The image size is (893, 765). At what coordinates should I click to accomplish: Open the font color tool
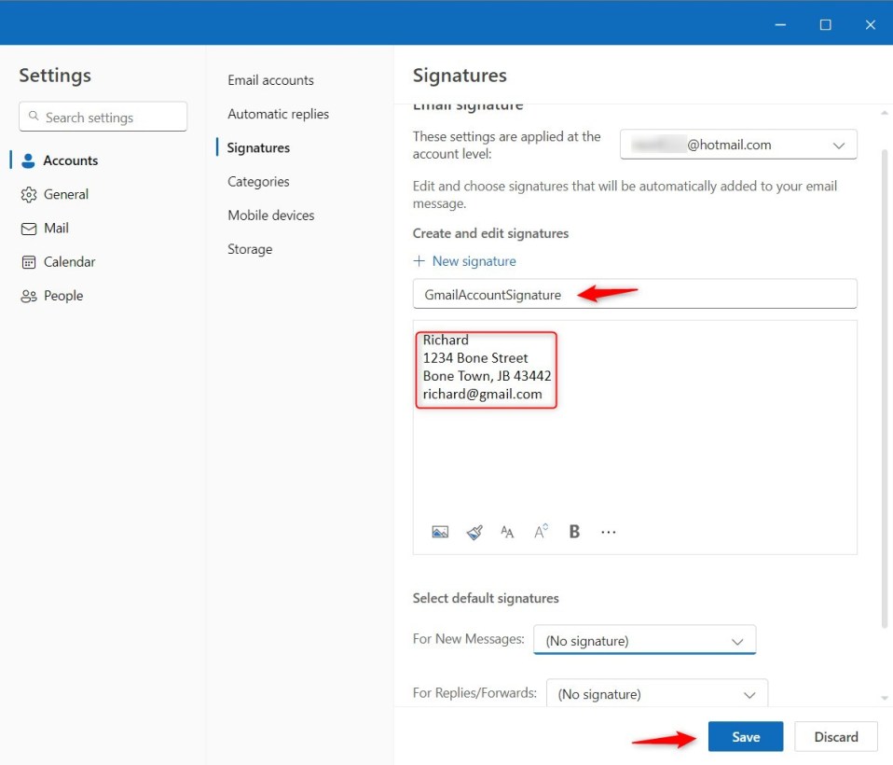click(x=540, y=532)
